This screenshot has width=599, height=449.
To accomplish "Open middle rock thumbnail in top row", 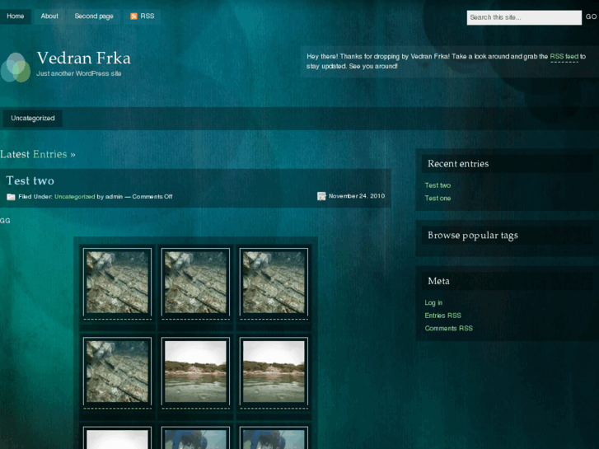I will point(195,282).
